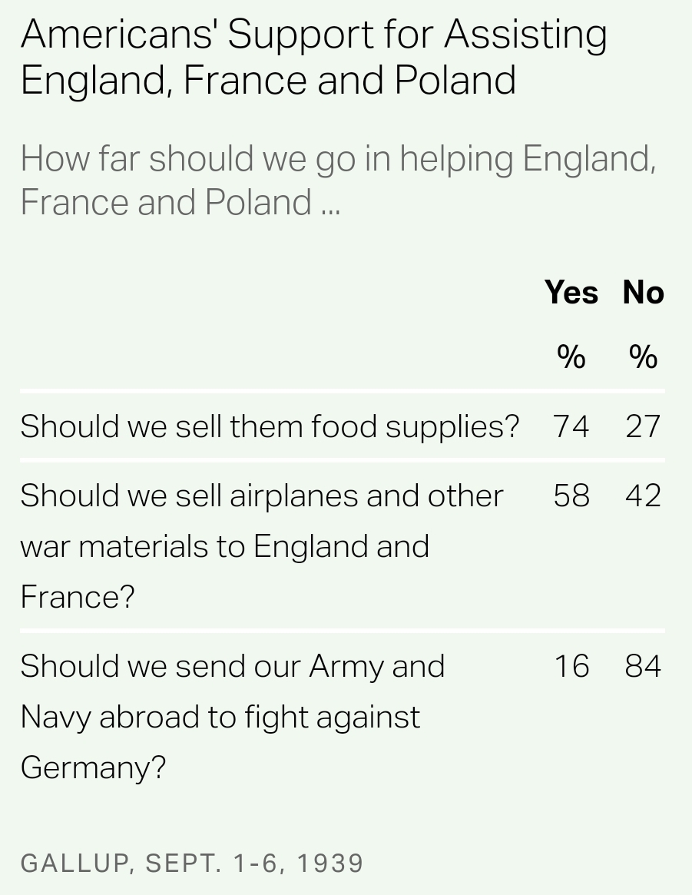Click the 58 value for war materials

(x=571, y=496)
